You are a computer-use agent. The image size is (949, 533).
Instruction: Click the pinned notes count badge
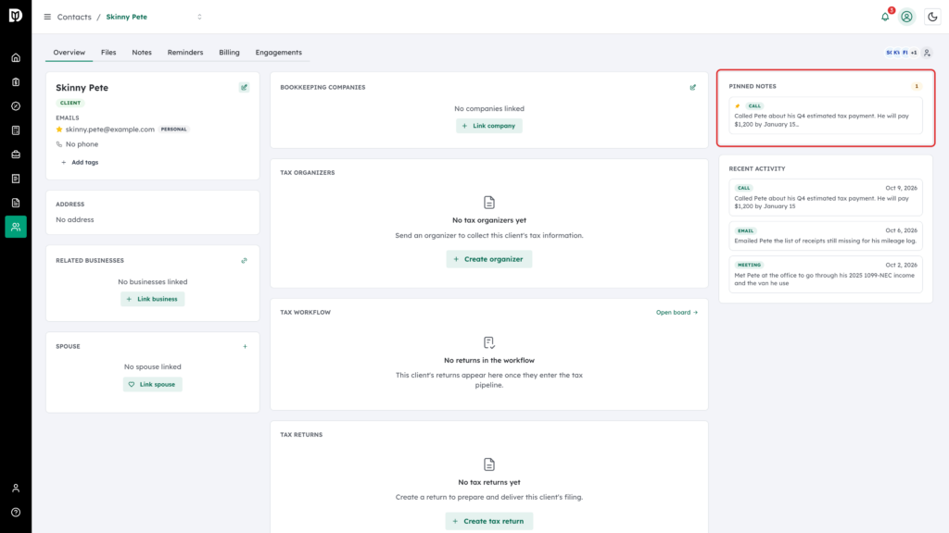coord(917,86)
